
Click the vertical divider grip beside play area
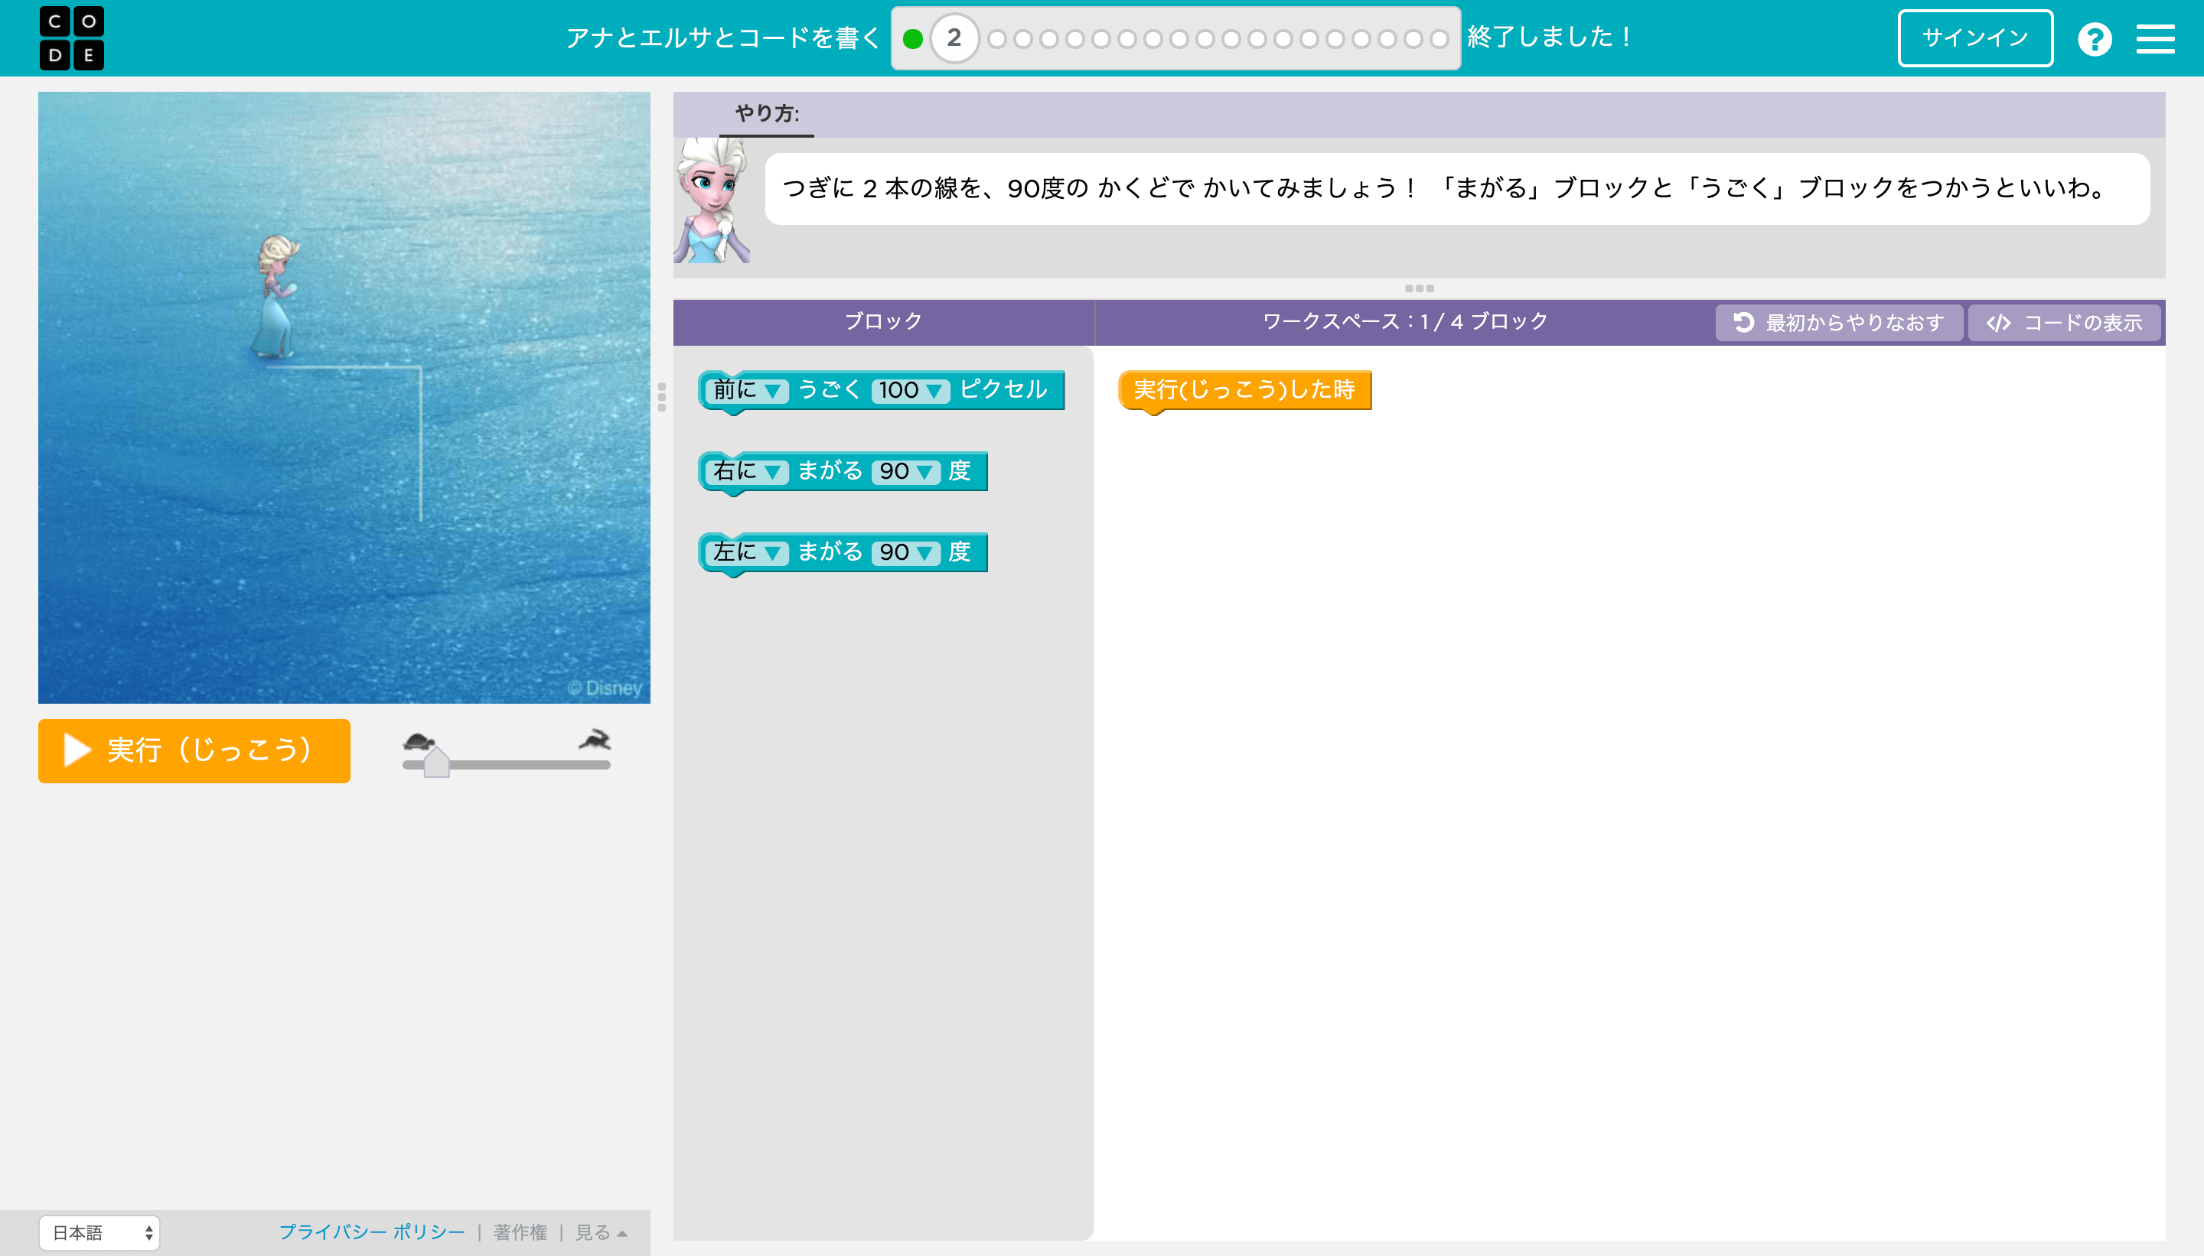(x=662, y=397)
